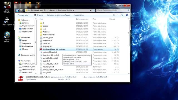Click Локальный диск (D:) breadcrumb
178x100 pixels.
pyautogui.click(x=38, y=10)
